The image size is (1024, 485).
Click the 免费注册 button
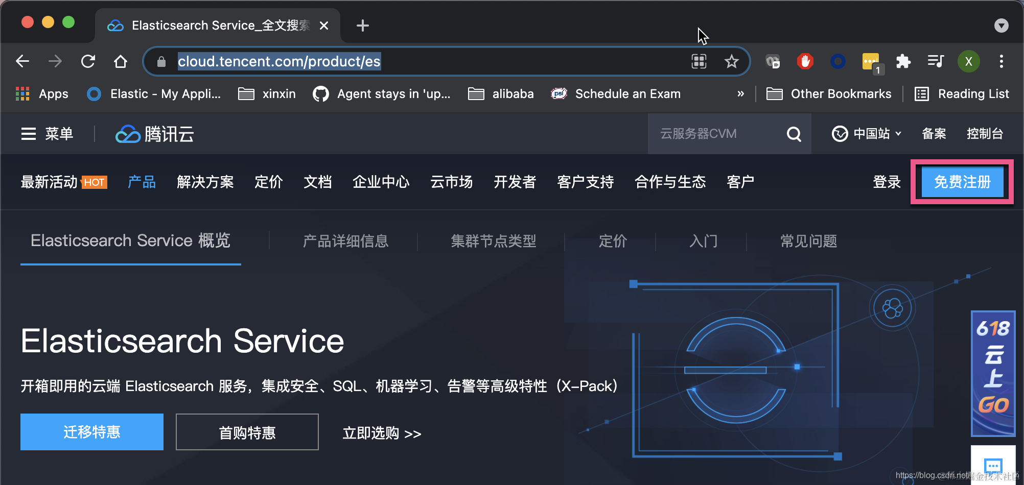click(x=962, y=182)
